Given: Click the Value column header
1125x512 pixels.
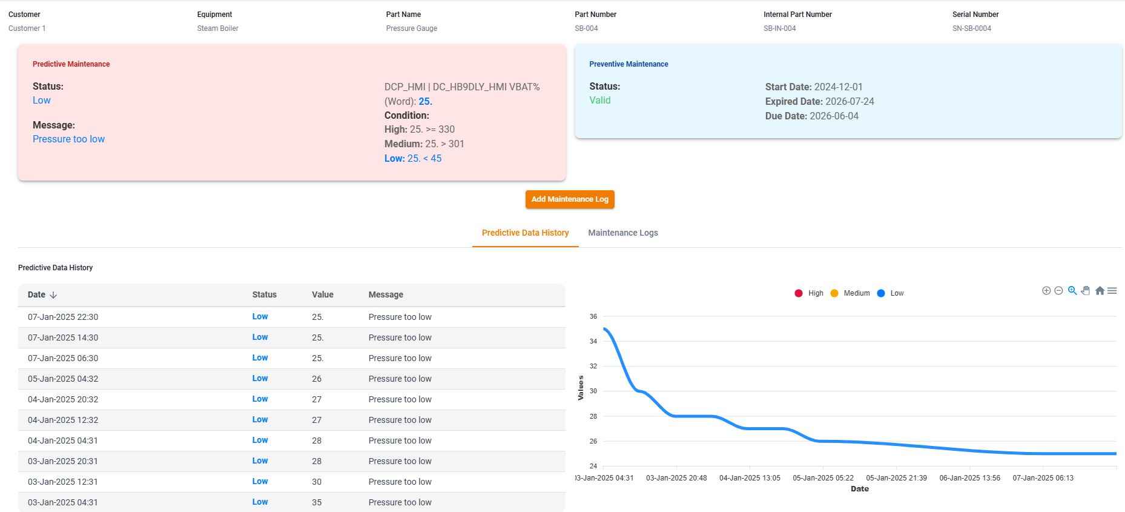Looking at the screenshot, I should (x=323, y=294).
